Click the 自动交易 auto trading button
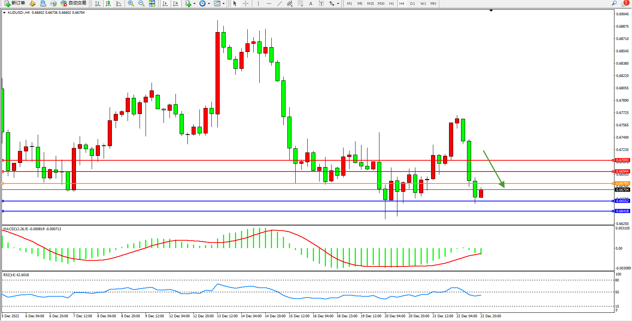 74,3
